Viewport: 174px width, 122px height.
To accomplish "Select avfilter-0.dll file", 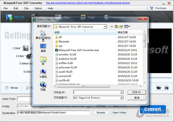I will [64, 63].
